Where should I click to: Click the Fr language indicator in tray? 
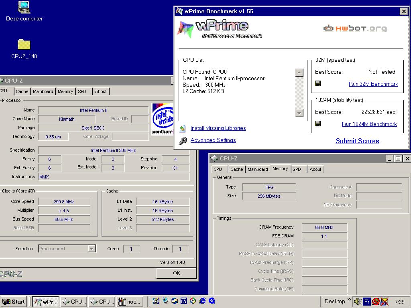[x=367, y=302]
